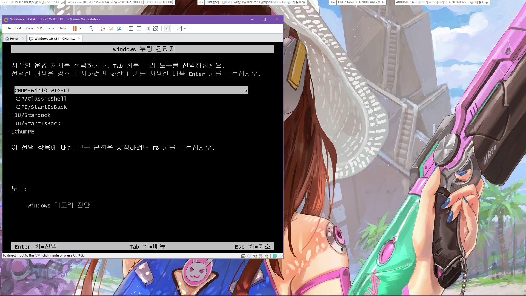Click the date and time gadget at top
The width and height of the screenshot is (526, 296).
click(35, 2)
